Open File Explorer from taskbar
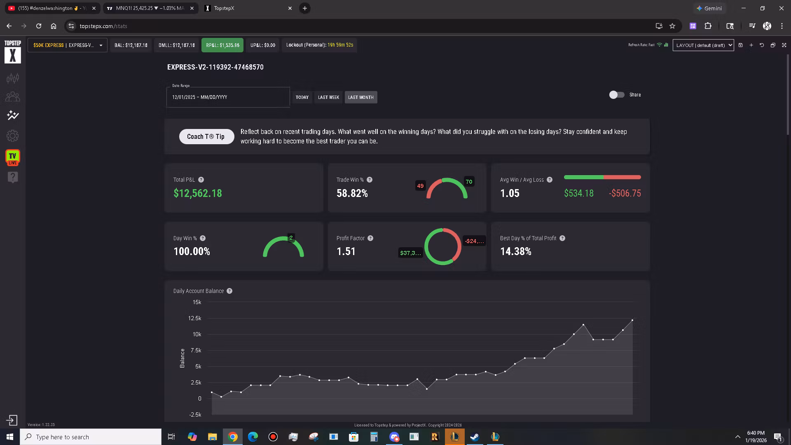The image size is (791, 445). [213, 437]
